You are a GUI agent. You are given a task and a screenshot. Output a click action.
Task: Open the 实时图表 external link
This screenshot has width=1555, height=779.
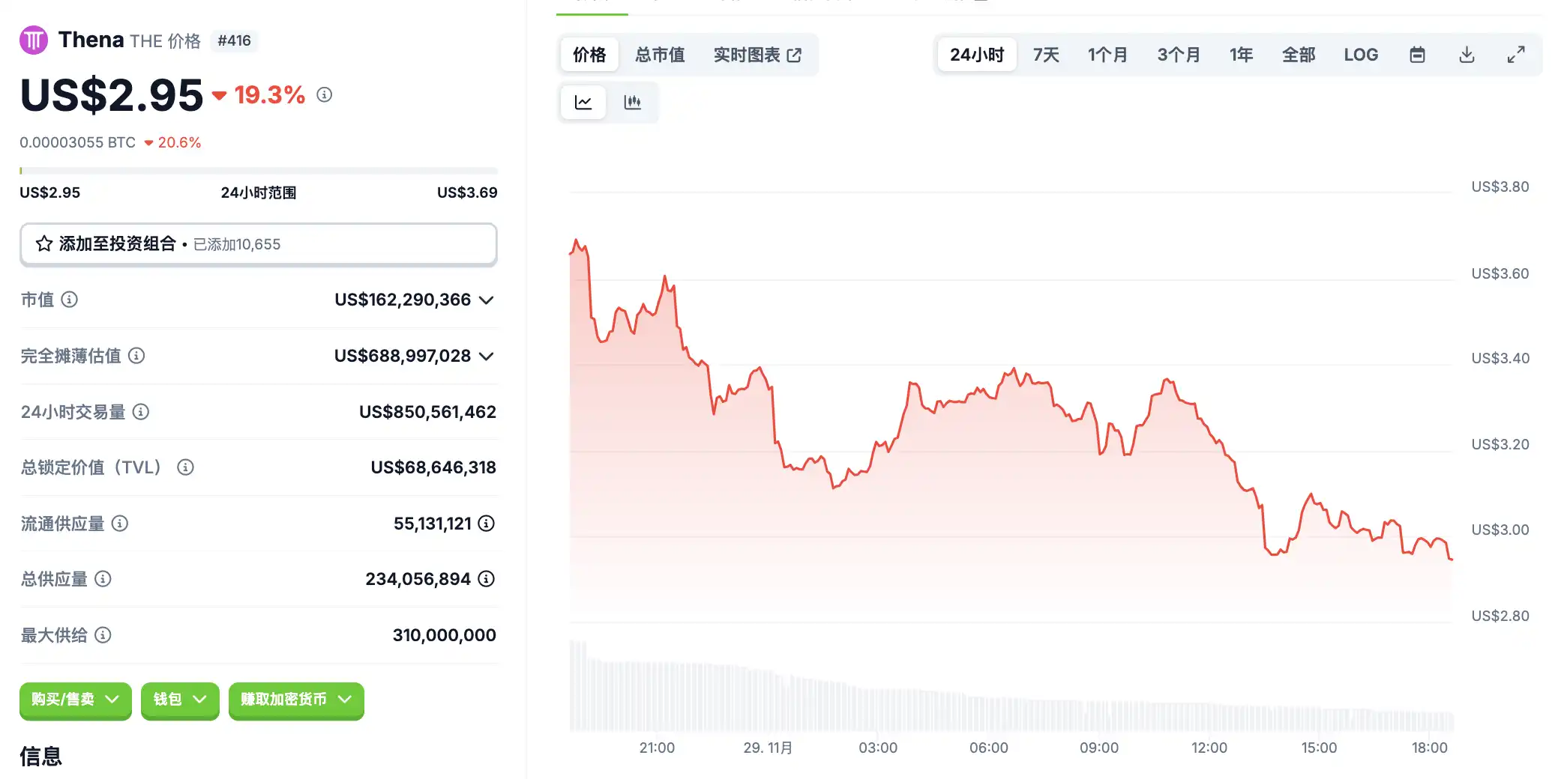coord(757,55)
